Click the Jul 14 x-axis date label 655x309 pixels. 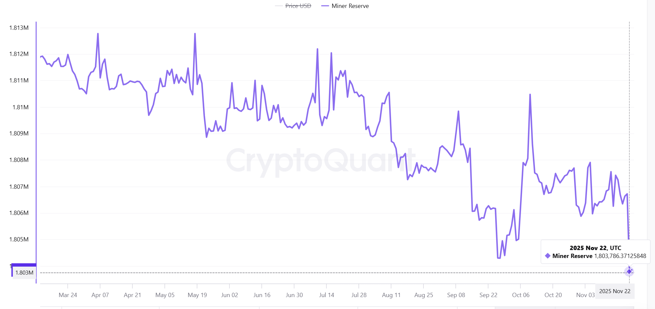coord(326,295)
